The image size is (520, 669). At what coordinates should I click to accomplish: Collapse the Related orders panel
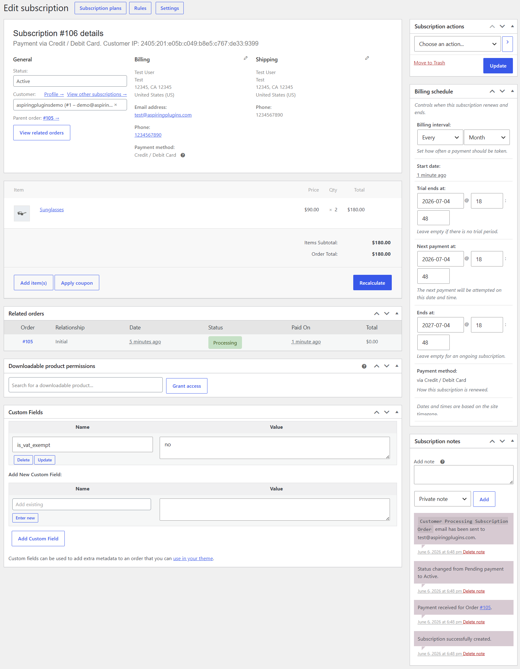397,314
